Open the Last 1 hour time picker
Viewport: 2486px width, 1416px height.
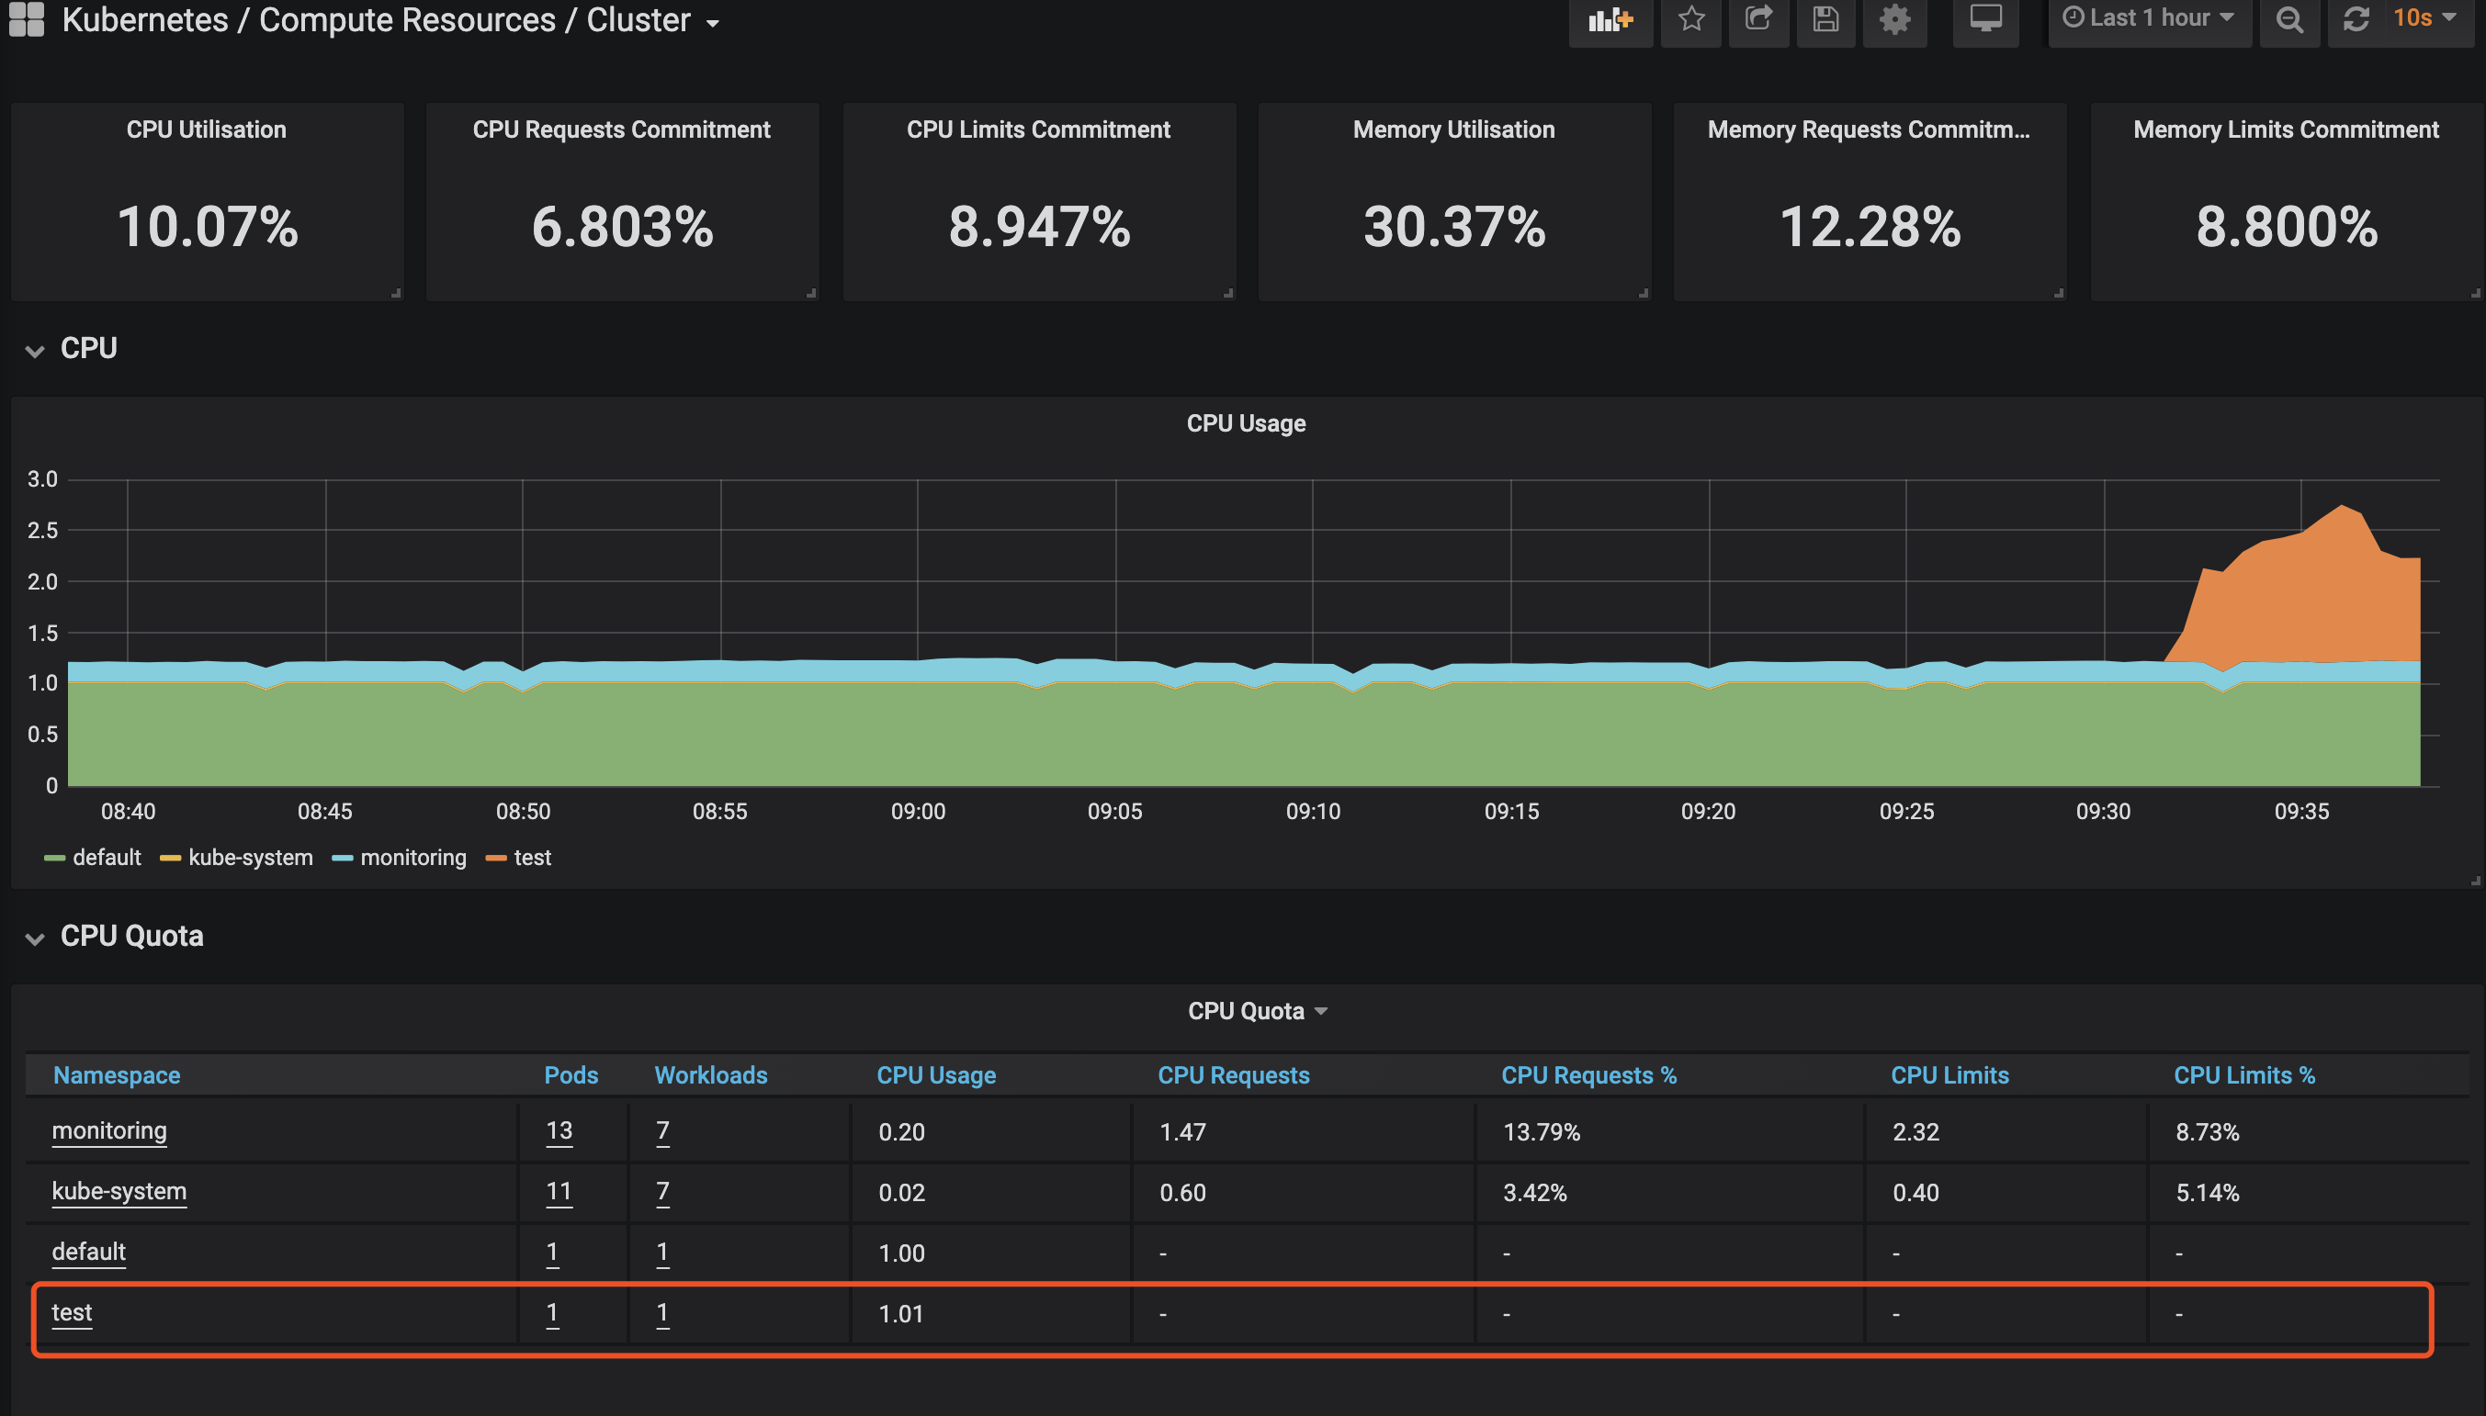pos(2150,19)
